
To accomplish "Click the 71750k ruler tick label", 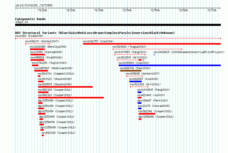I will (156, 10).
